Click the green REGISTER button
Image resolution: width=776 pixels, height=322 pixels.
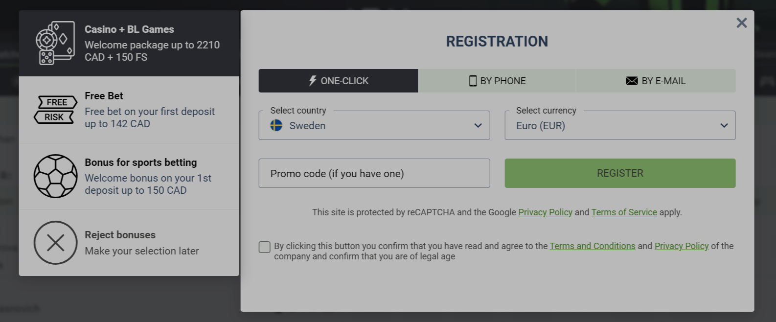pos(620,173)
